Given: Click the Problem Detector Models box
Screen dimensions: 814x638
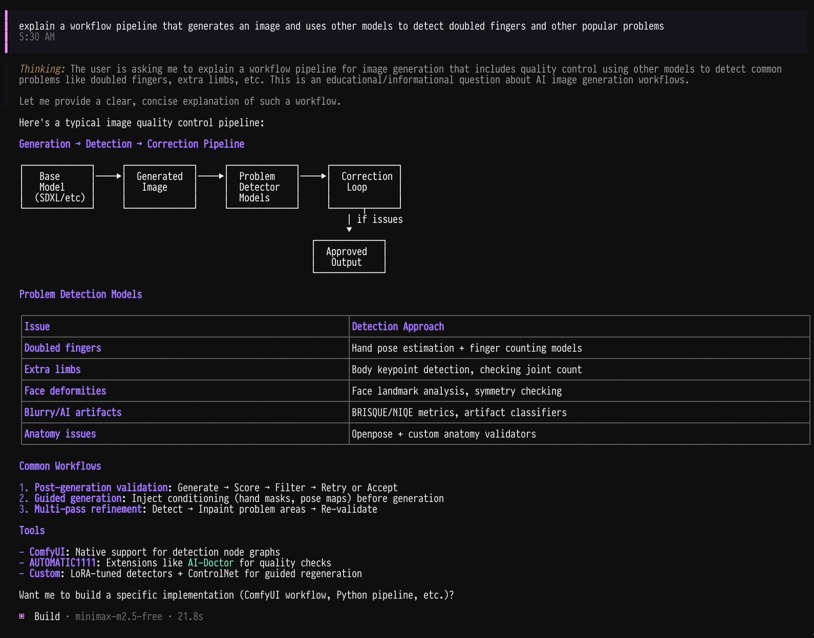Looking at the screenshot, I should pyautogui.click(x=262, y=187).
